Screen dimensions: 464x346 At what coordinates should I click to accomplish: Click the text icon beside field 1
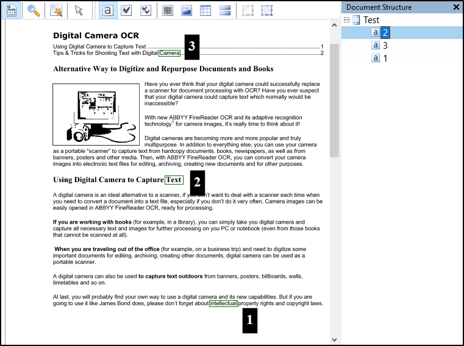point(375,58)
